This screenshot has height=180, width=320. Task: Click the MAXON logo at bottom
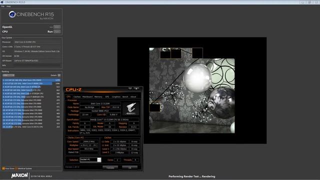19,175
